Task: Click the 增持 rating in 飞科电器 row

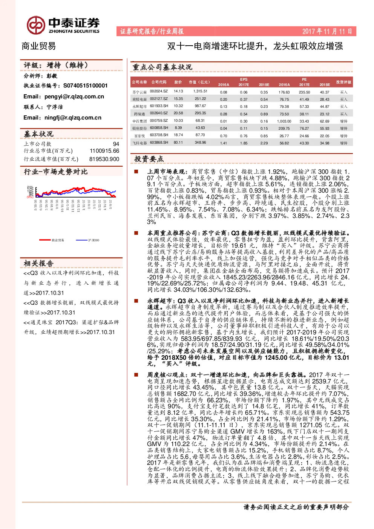Action: (x=343, y=143)
